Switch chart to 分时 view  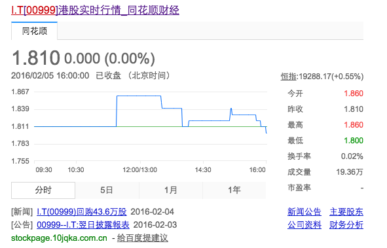pyautogui.click(x=43, y=190)
